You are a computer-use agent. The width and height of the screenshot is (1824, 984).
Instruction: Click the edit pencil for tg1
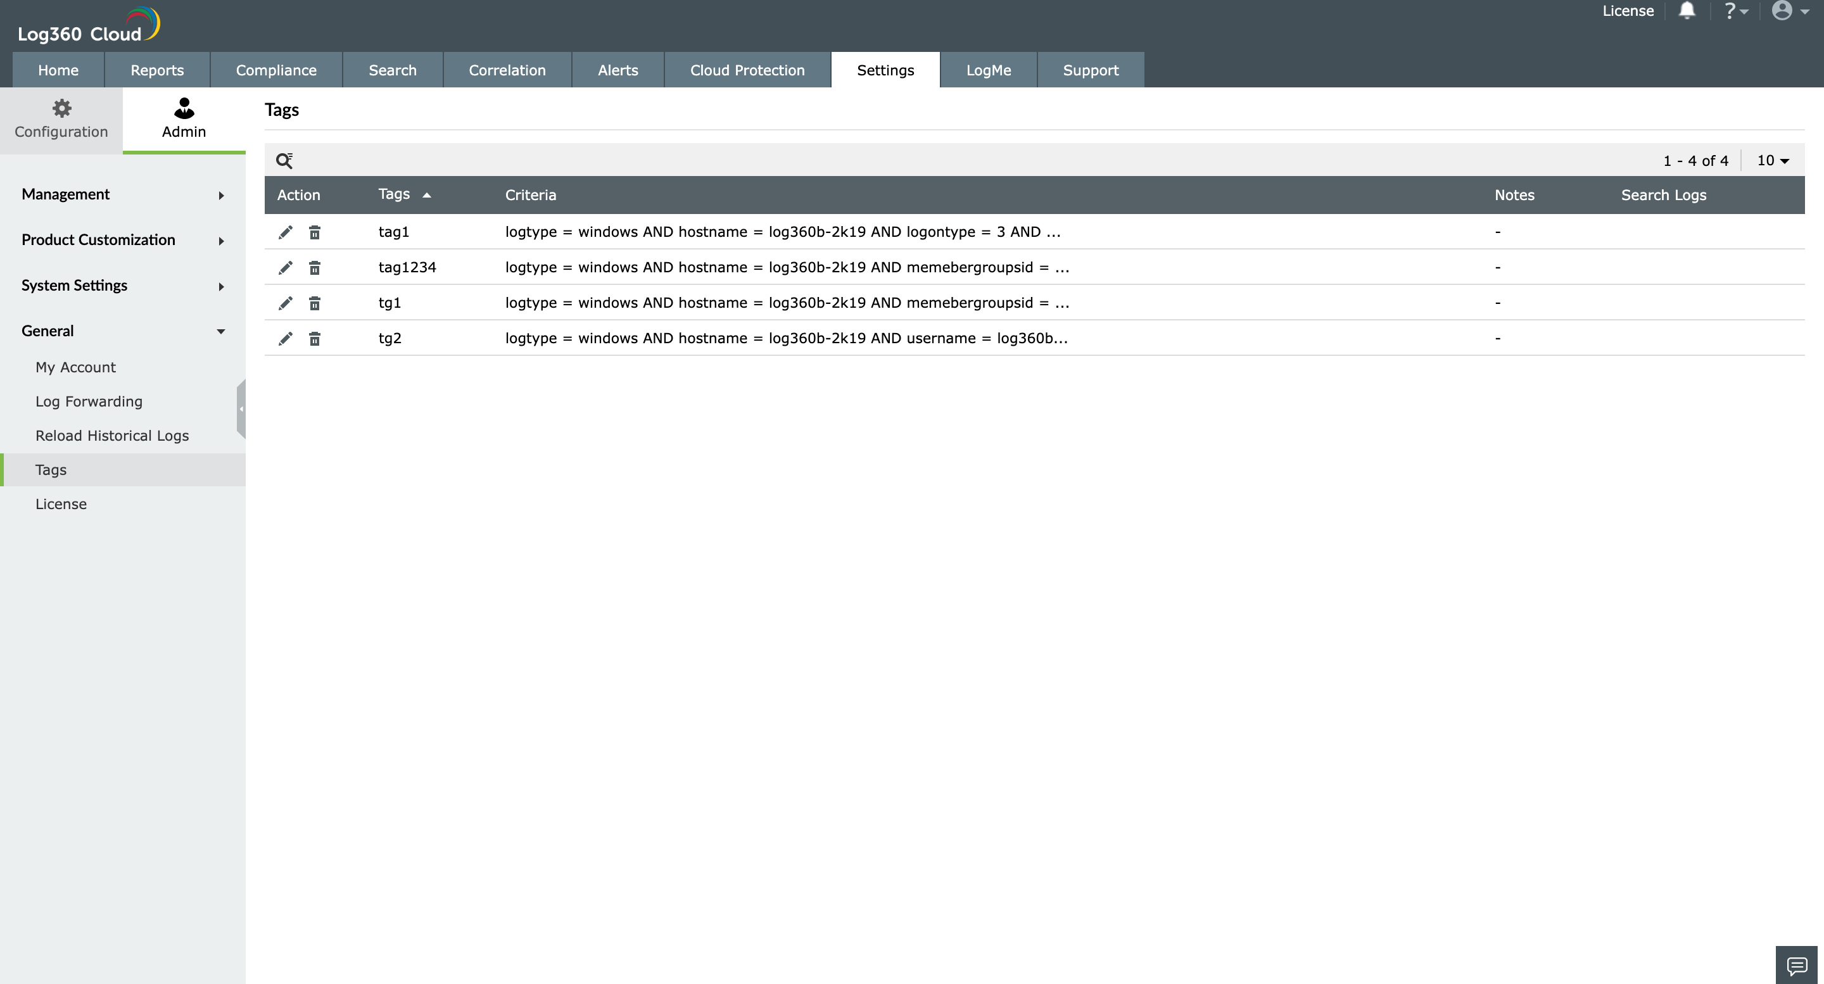point(286,303)
